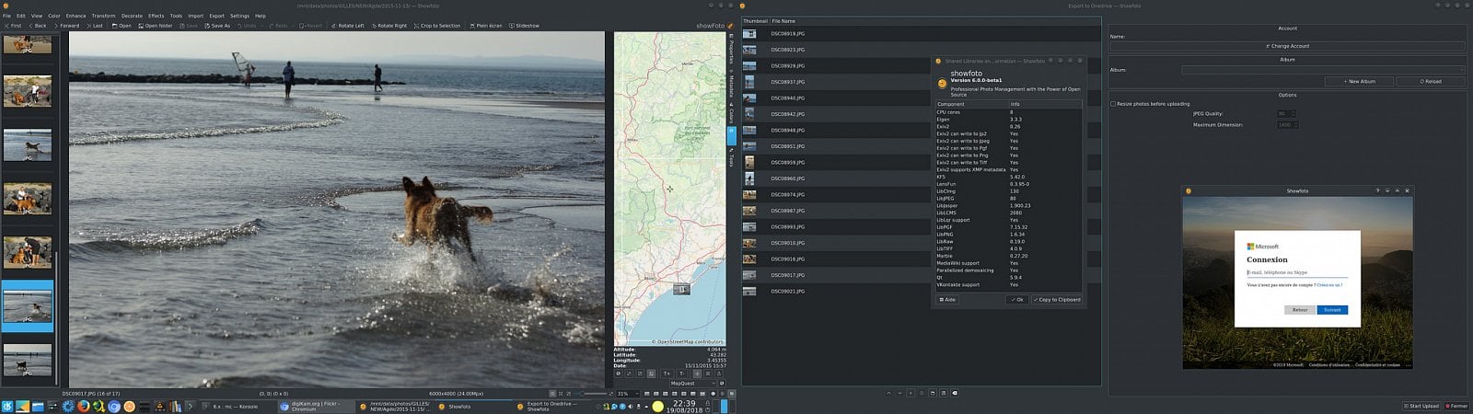Image resolution: width=1473 pixels, height=414 pixels.
Task: Click the Forward toolbar button
Action: (x=66, y=26)
